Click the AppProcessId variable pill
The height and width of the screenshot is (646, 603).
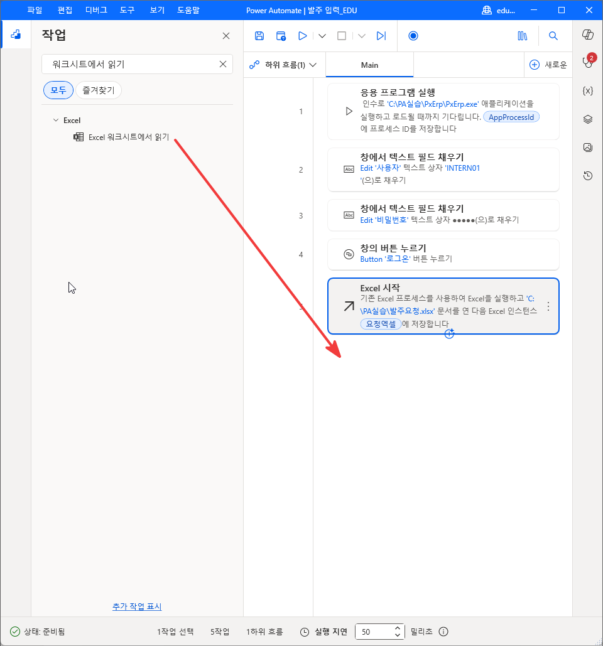pyautogui.click(x=511, y=117)
